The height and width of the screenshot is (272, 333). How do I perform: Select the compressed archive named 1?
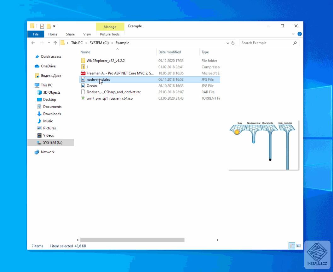pos(87,67)
